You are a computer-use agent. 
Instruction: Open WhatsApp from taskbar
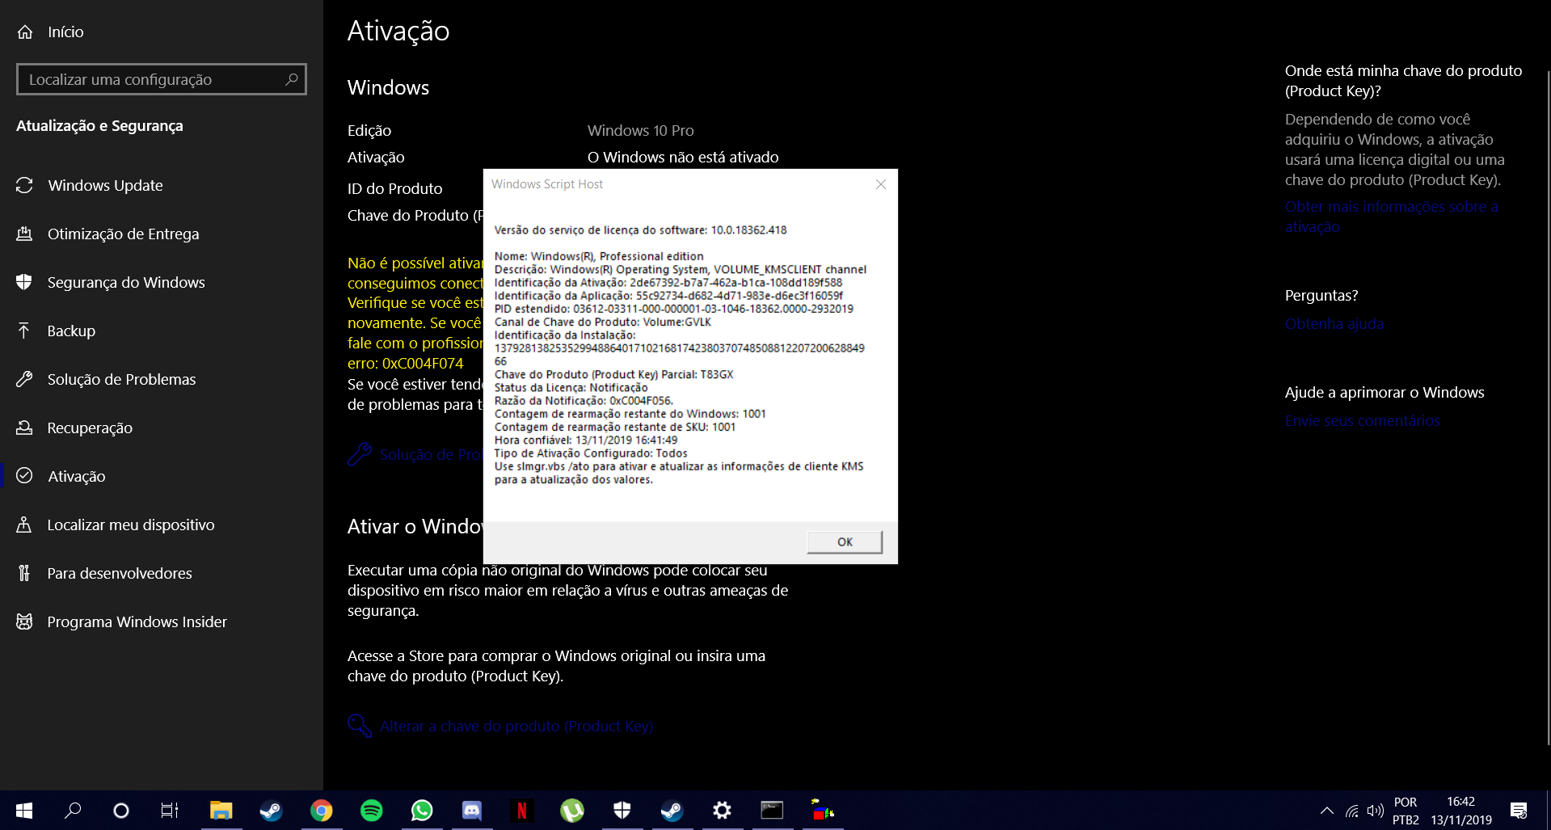pos(422,811)
